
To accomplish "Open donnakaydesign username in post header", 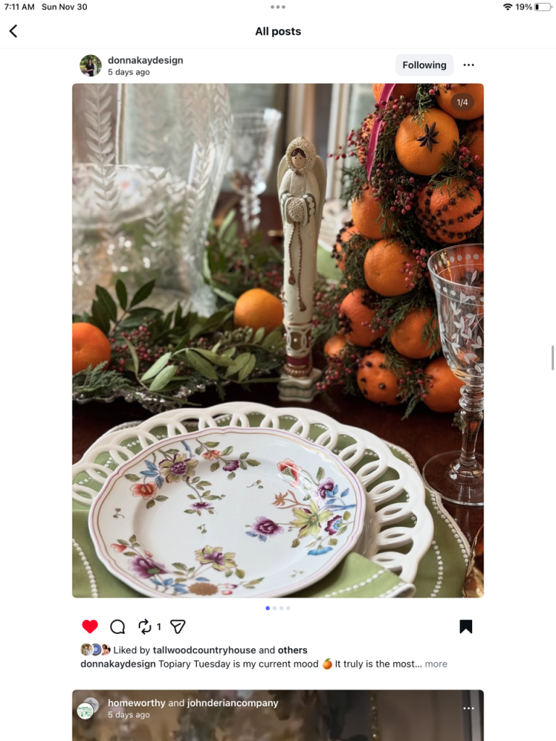I will point(145,60).
